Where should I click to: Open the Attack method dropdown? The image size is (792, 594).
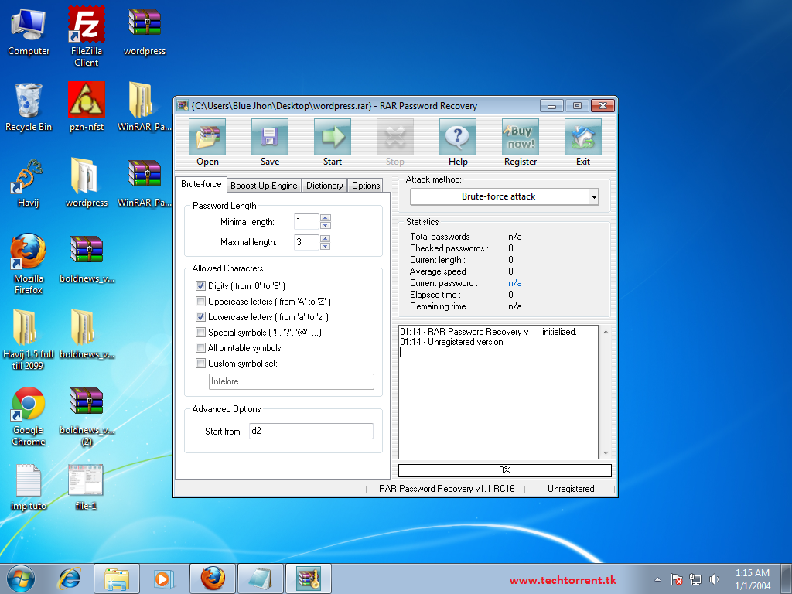[593, 196]
